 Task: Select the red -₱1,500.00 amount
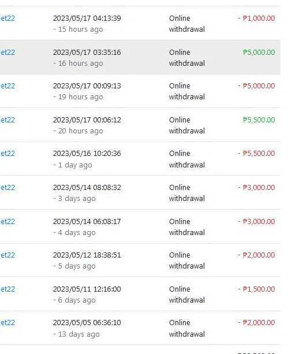coord(256,289)
